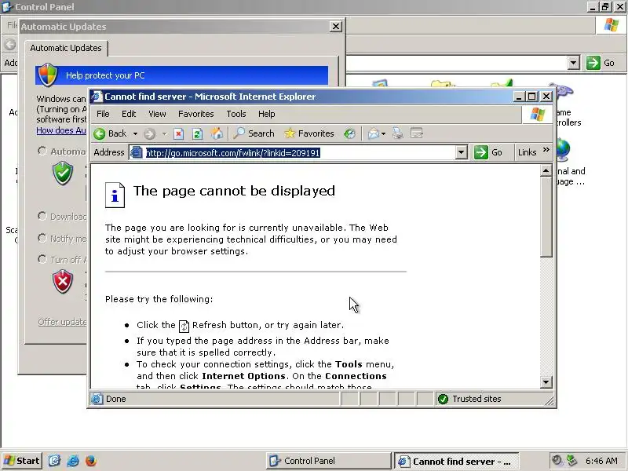Screen dimensions: 628x471
Task: Open the Back history dropdown arrow
Action: point(135,133)
